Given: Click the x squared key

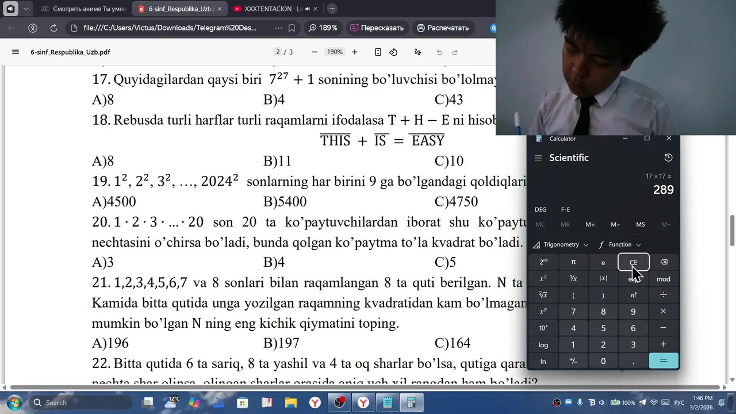Looking at the screenshot, I should [x=543, y=279].
